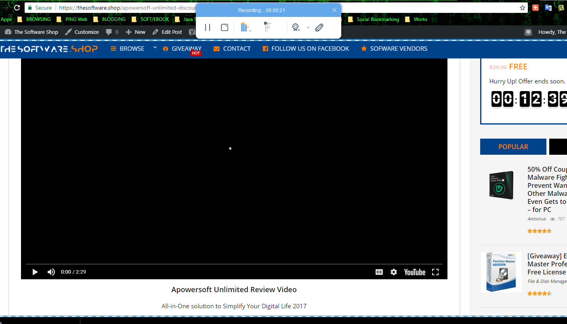567x324 pixels.
Task: Click New in WordPress admin bar
Action: tap(135, 32)
